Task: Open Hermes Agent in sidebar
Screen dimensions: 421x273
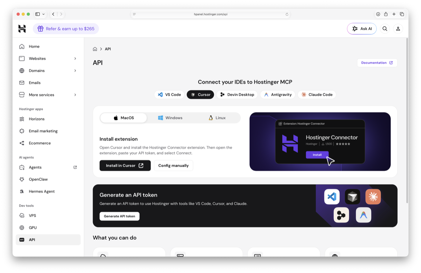Action: point(48,191)
